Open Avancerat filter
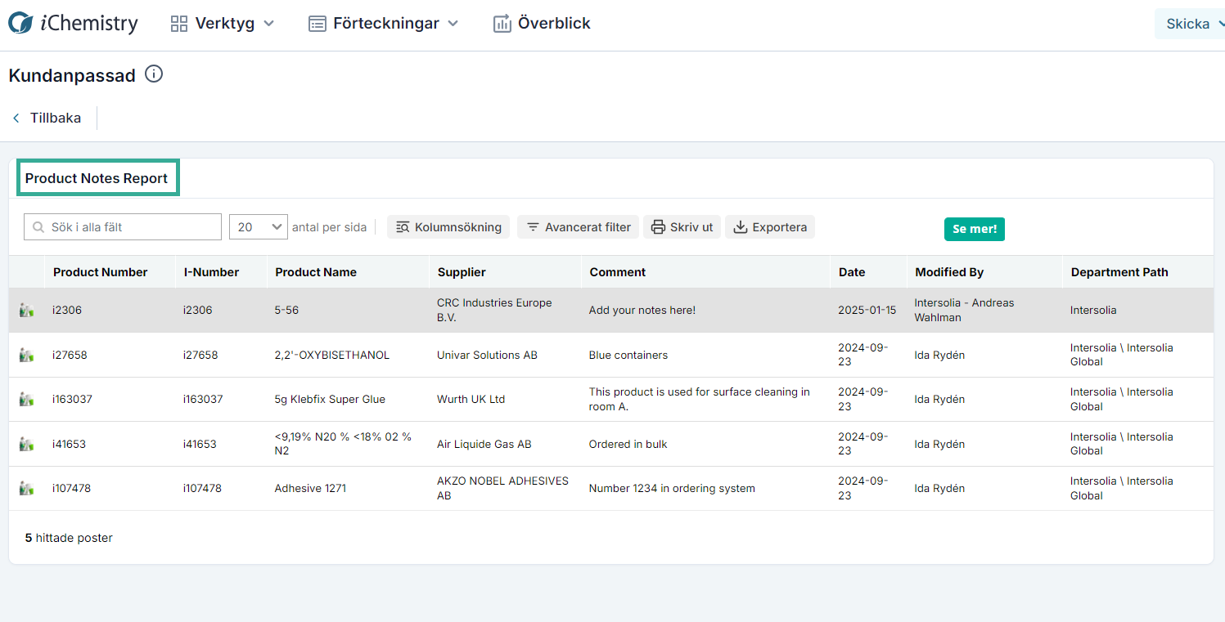Image resolution: width=1225 pixels, height=622 pixels. pos(579,227)
